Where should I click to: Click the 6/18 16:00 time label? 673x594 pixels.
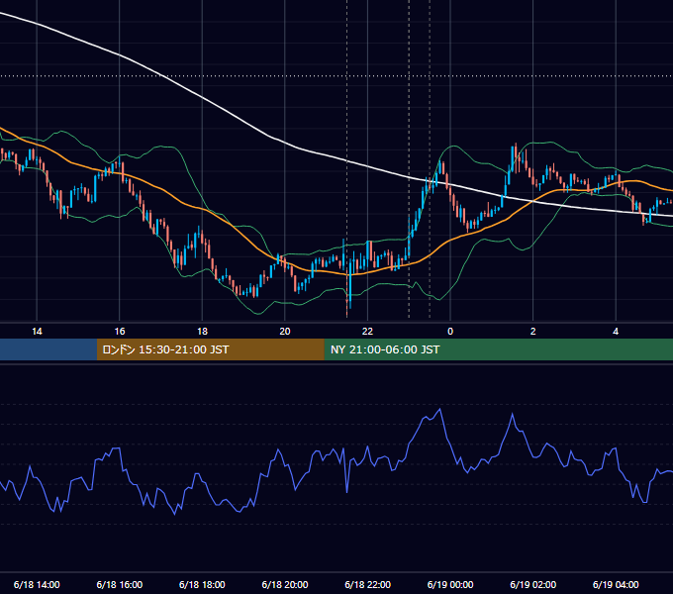(120, 584)
